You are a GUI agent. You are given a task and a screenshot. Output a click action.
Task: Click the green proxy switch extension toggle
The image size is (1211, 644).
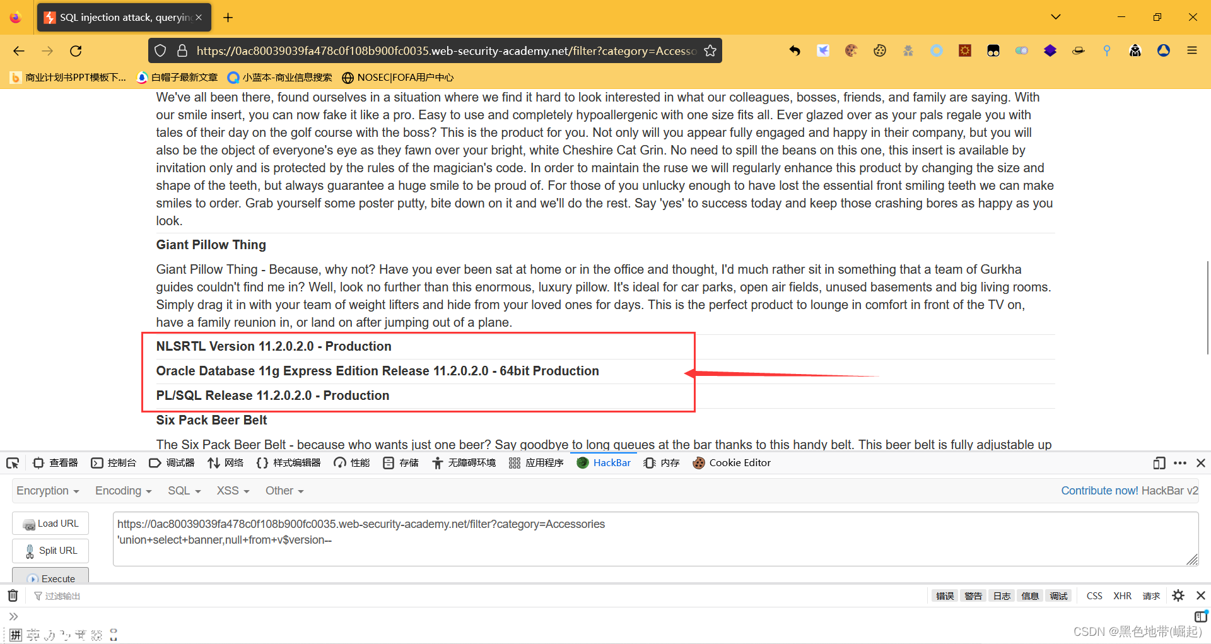point(1022,51)
